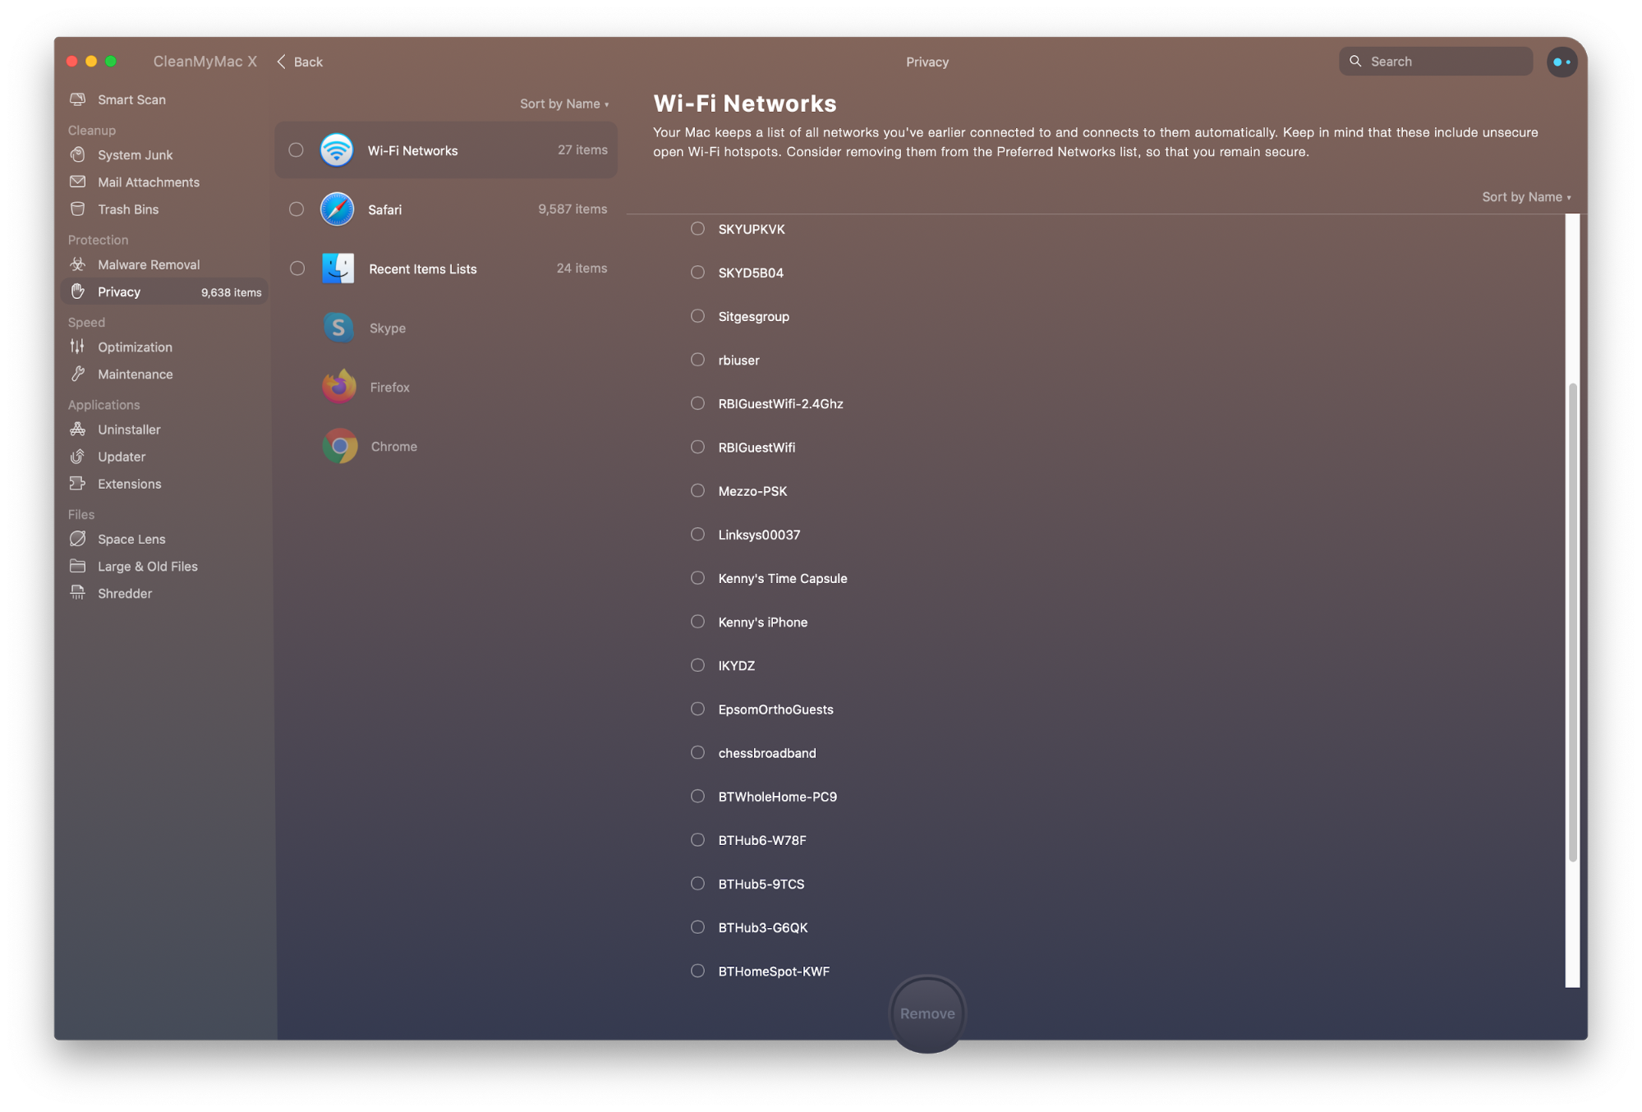The height and width of the screenshot is (1112, 1642).
Task: Click the Maintenance wrench icon
Action: point(78,374)
